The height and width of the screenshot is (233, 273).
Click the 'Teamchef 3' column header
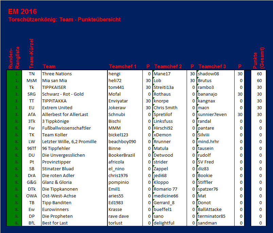(x=212, y=66)
